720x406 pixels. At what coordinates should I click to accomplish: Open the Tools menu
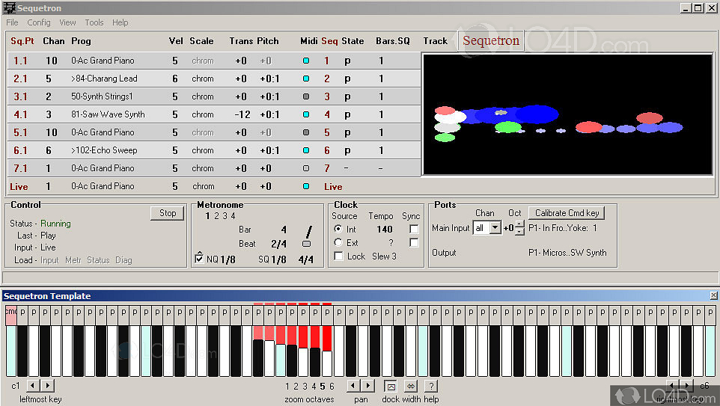click(94, 22)
